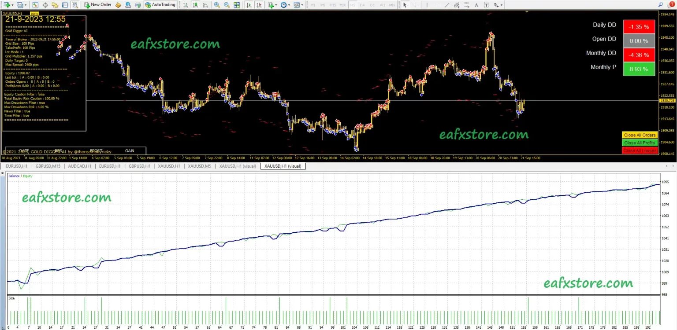Toggle chart shift
The height and width of the screenshot is (330, 677).
259,5
